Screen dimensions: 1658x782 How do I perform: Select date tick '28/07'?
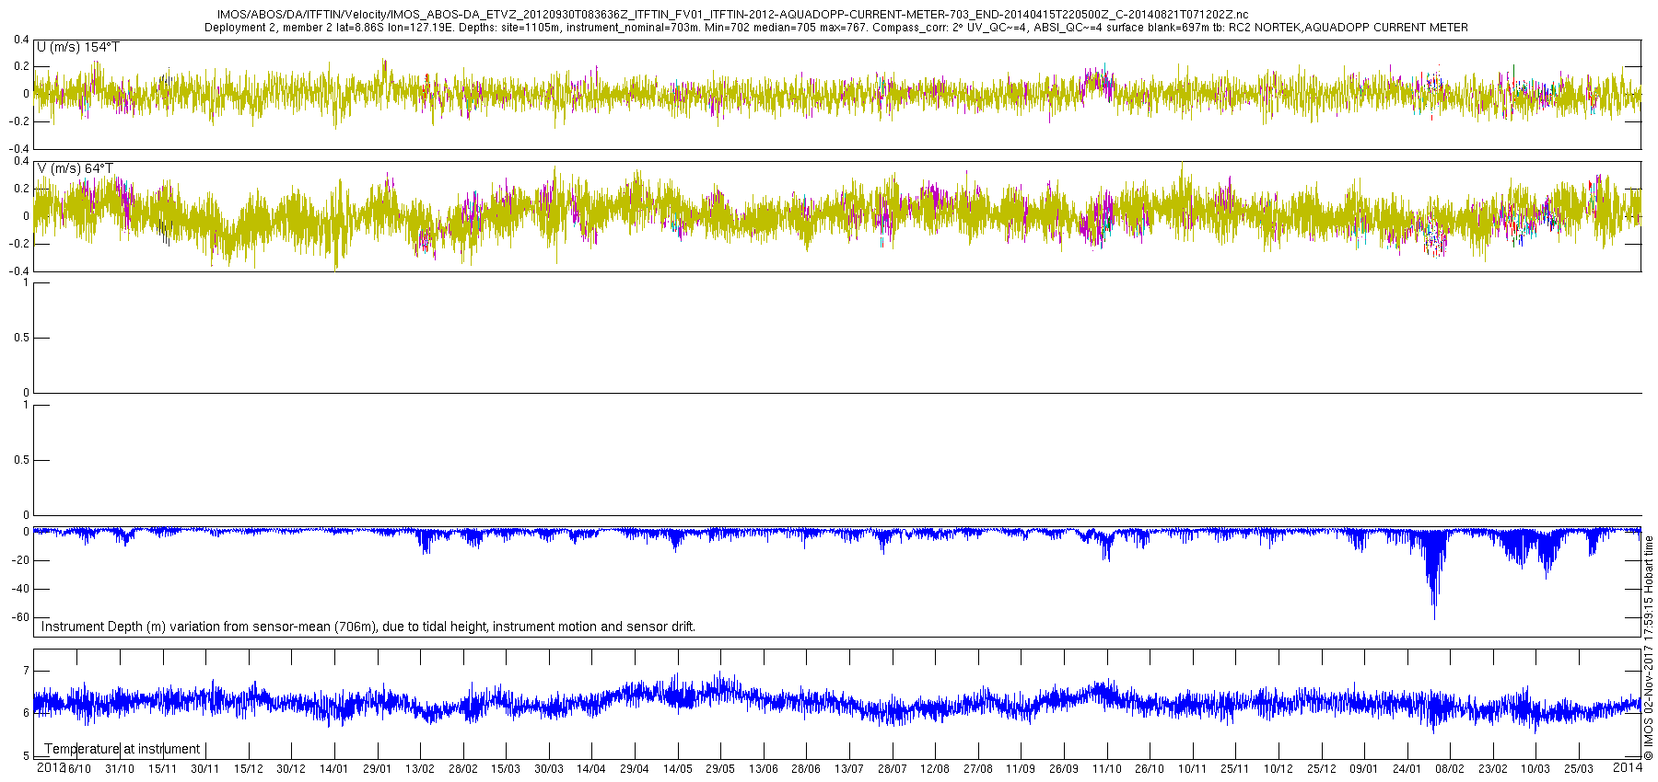pyautogui.click(x=893, y=769)
